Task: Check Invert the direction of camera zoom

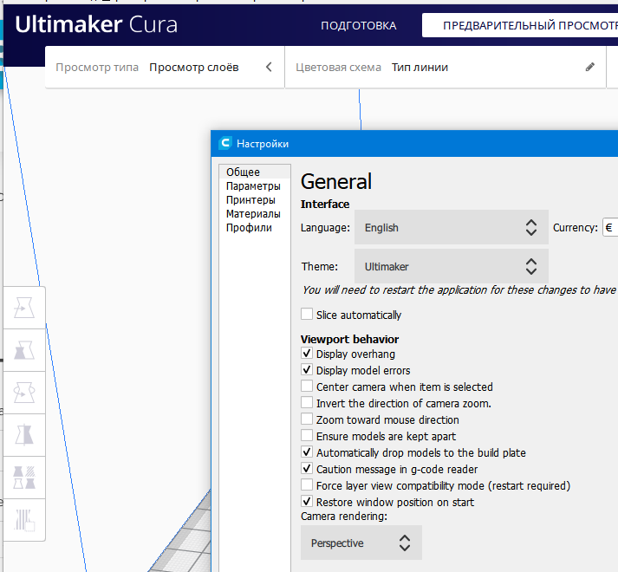Action: (307, 402)
